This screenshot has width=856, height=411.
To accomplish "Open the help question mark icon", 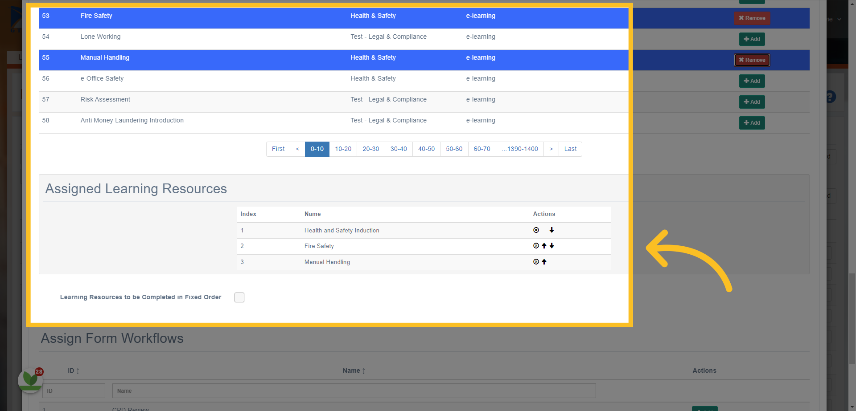I will [x=830, y=97].
